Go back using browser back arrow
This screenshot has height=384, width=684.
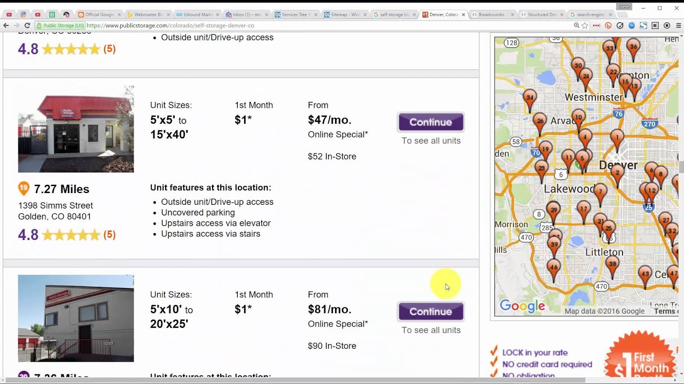(x=6, y=25)
